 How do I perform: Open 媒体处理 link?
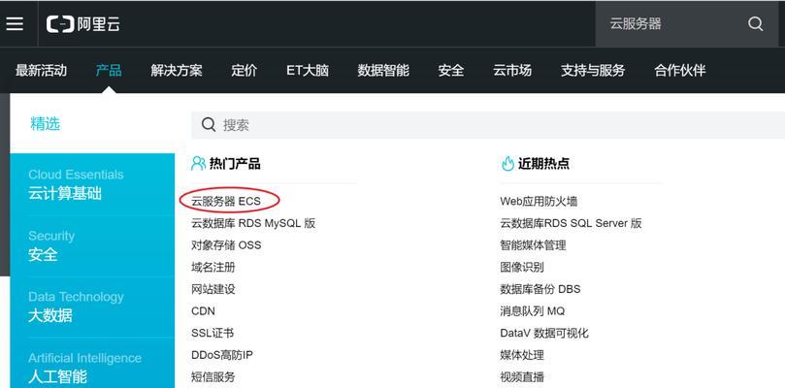click(x=522, y=355)
